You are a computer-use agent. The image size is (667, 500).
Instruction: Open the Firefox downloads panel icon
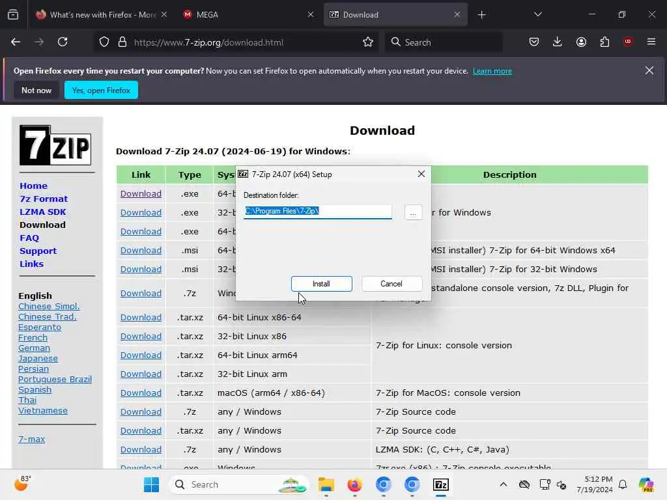558,42
